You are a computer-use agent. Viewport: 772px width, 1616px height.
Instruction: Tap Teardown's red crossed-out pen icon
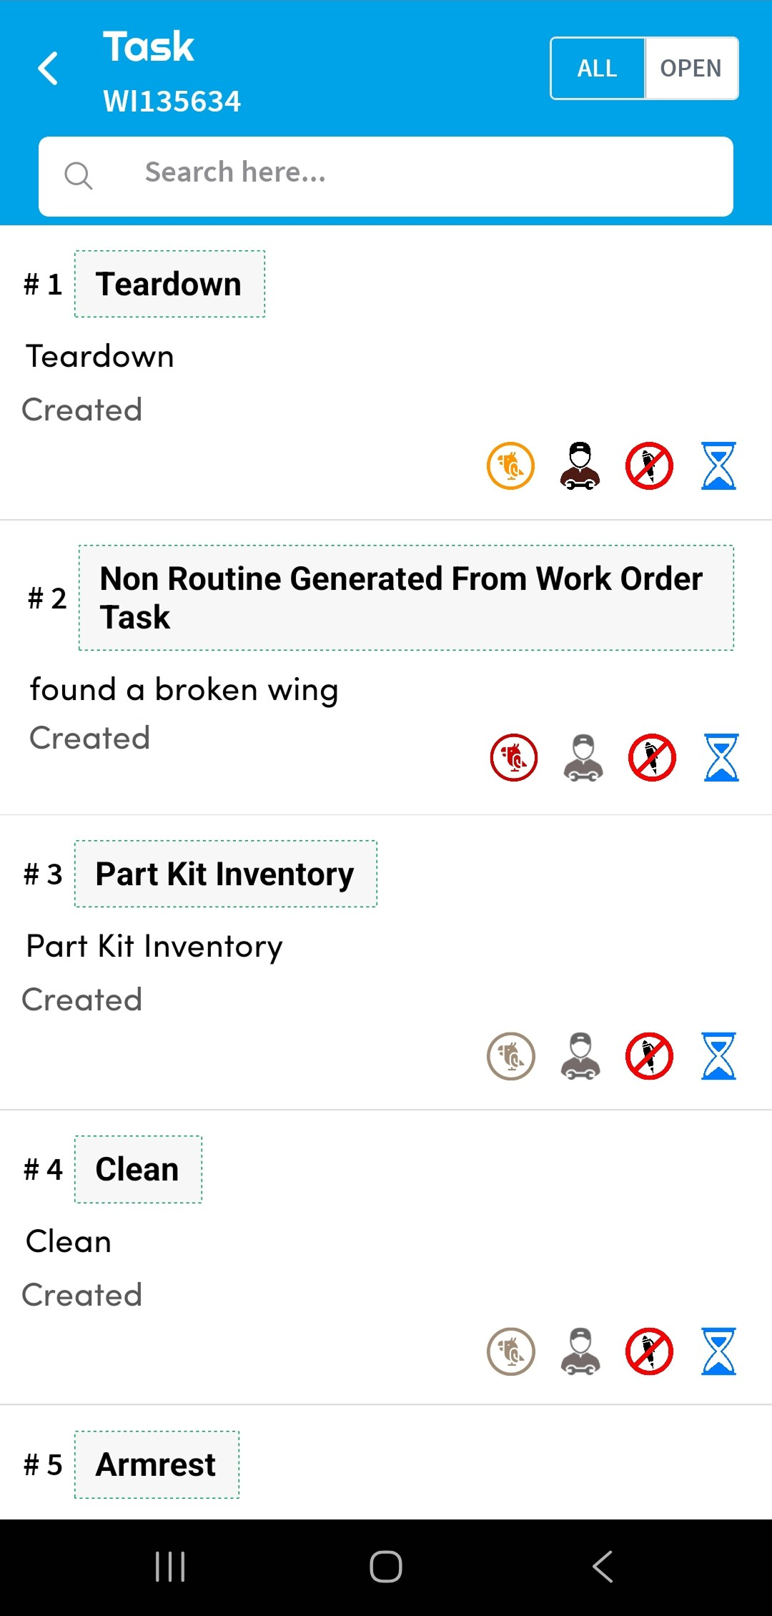(x=649, y=466)
